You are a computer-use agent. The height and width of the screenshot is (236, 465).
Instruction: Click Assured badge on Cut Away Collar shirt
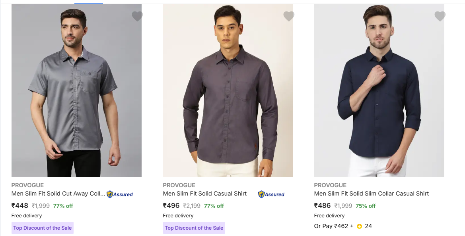pos(120,194)
